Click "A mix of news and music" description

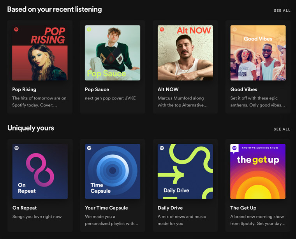(x=182, y=220)
